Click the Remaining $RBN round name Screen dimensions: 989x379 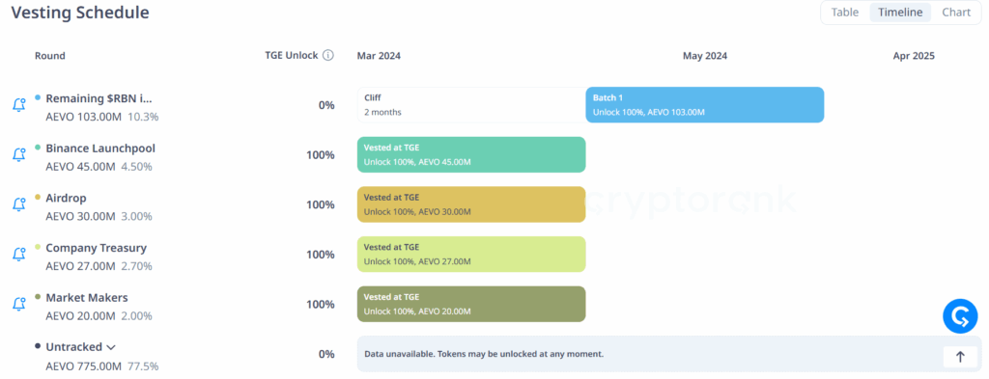[x=99, y=98]
